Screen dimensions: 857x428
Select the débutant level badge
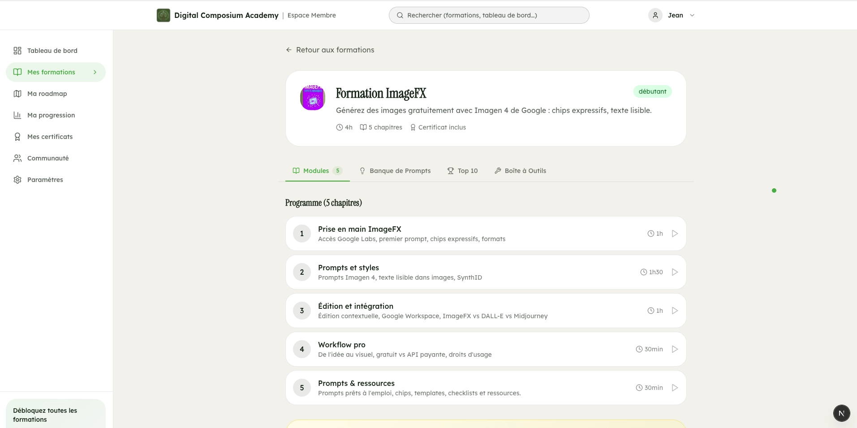pyautogui.click(x=652, y=91)
